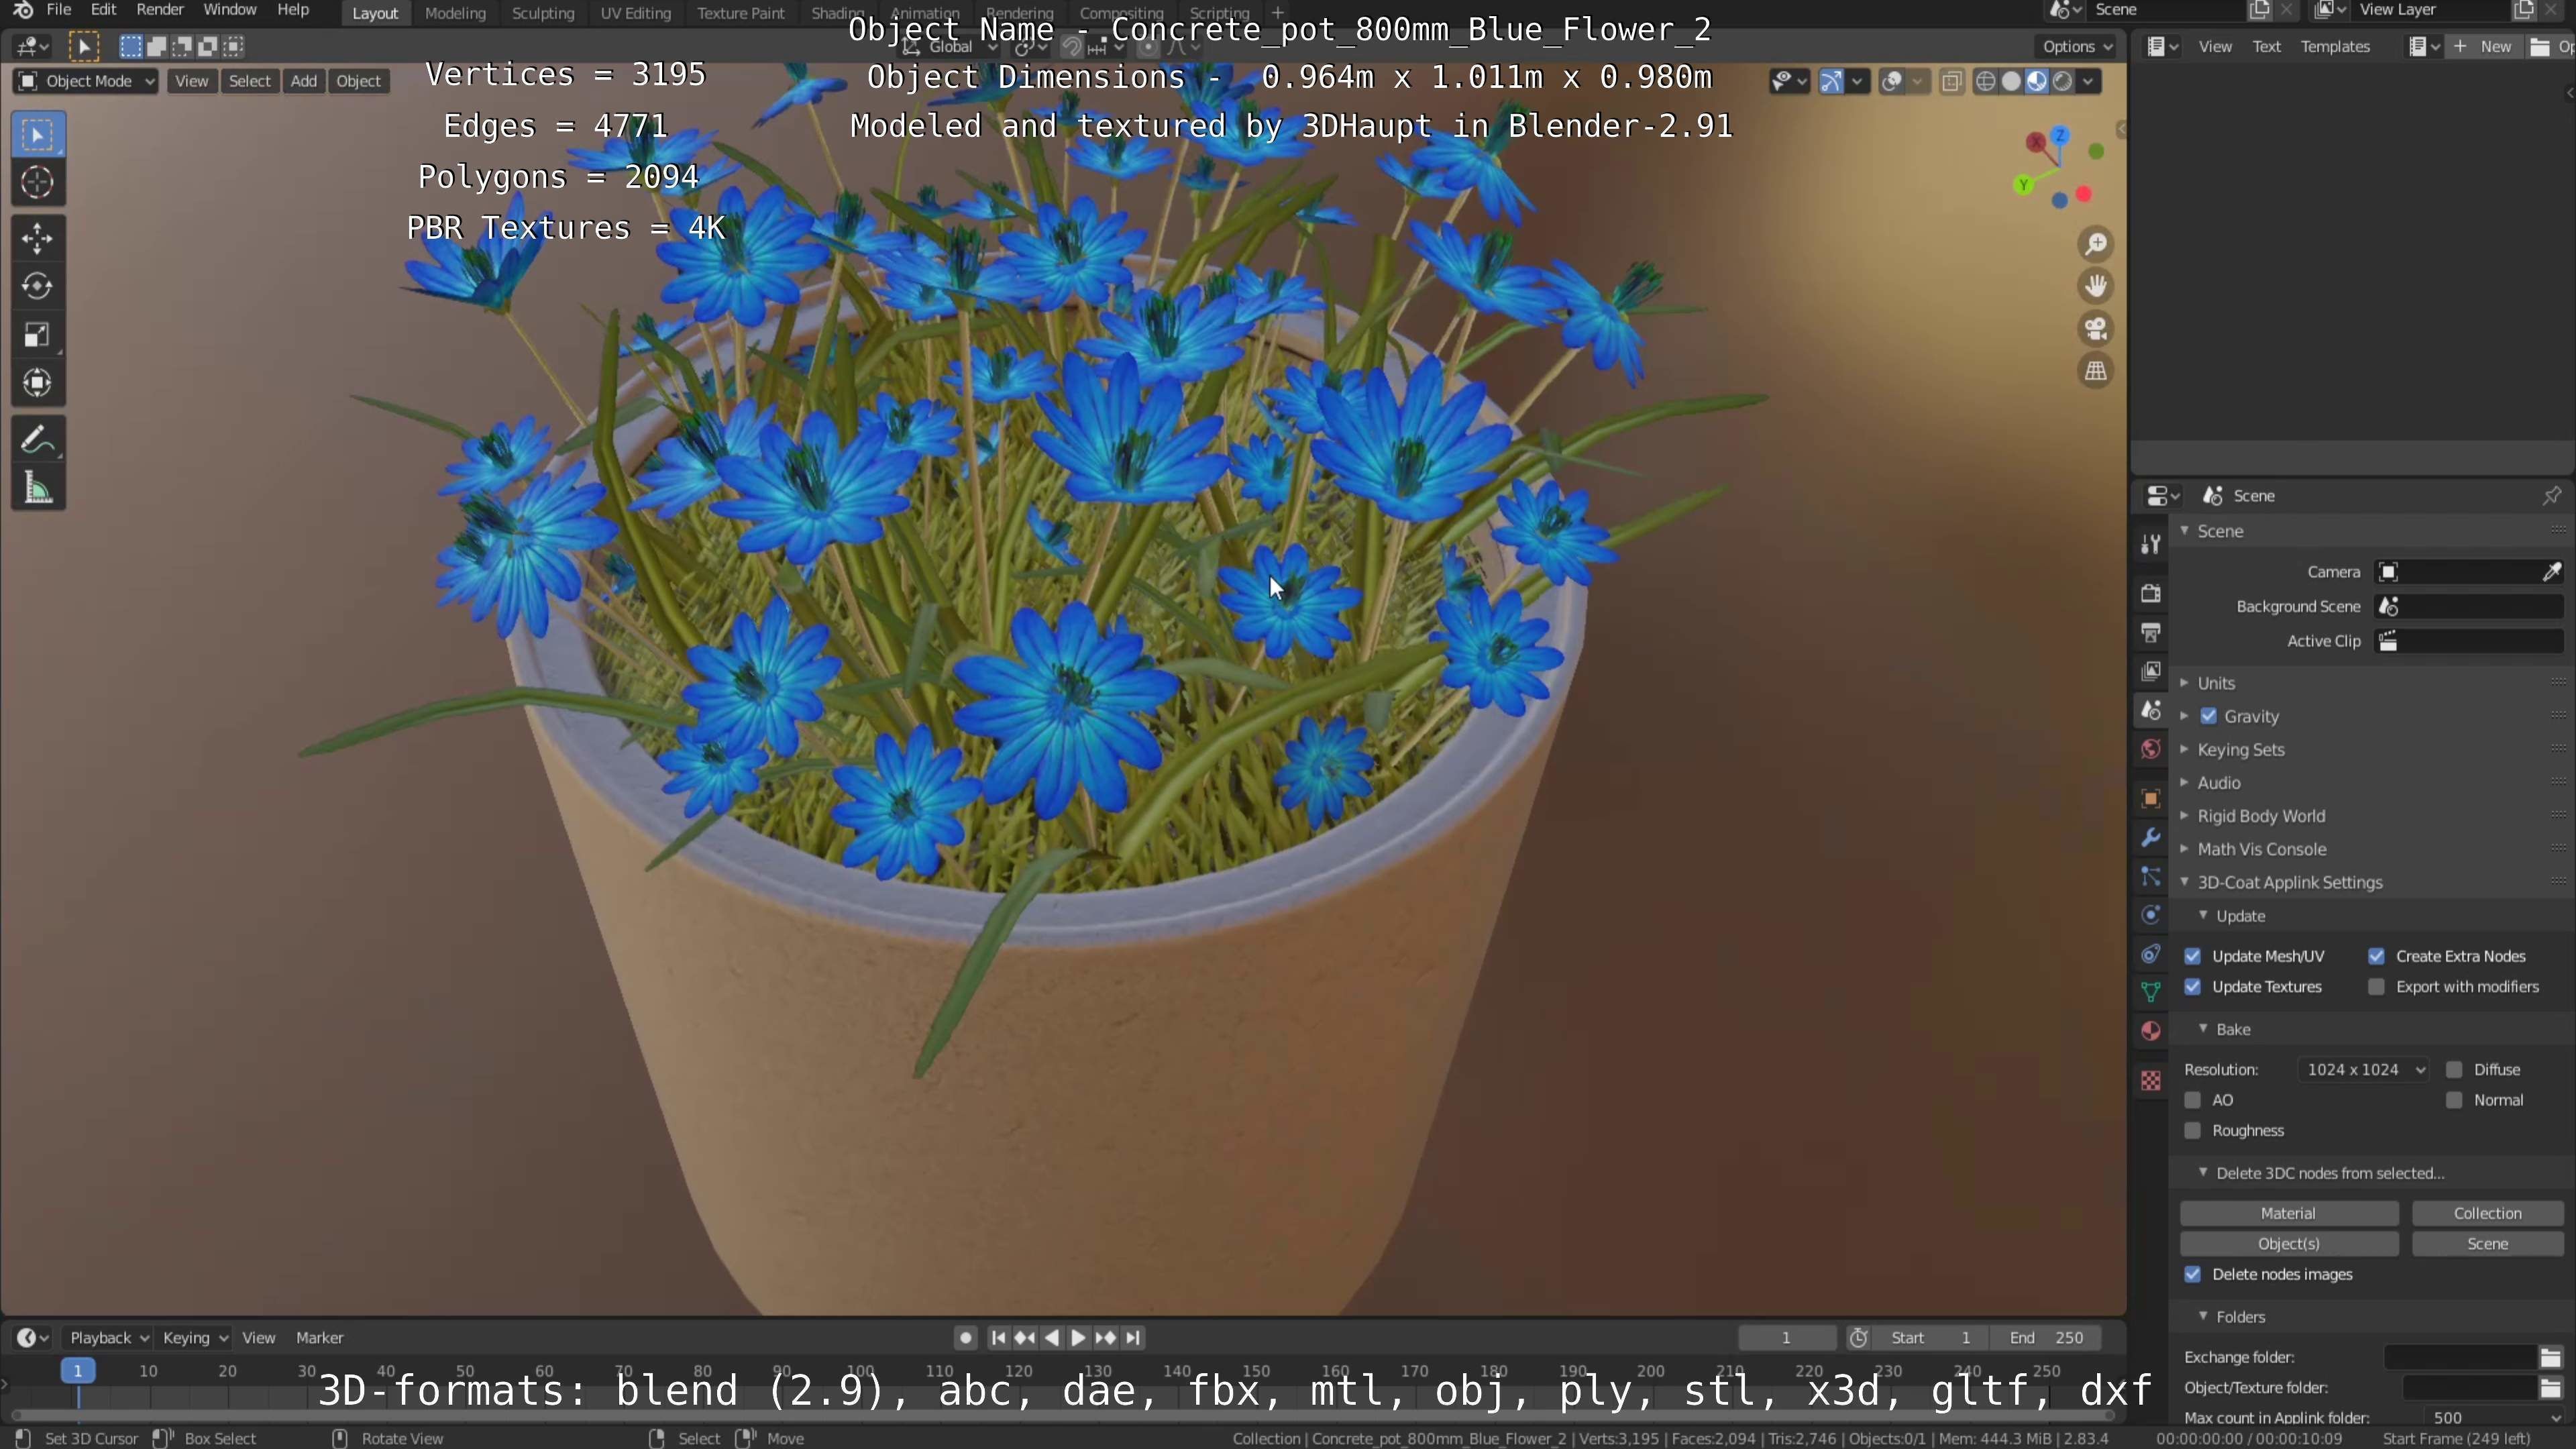
Task: Toggle viewport overlays display
Action: pyautogui.click(x=1891, y=81)
